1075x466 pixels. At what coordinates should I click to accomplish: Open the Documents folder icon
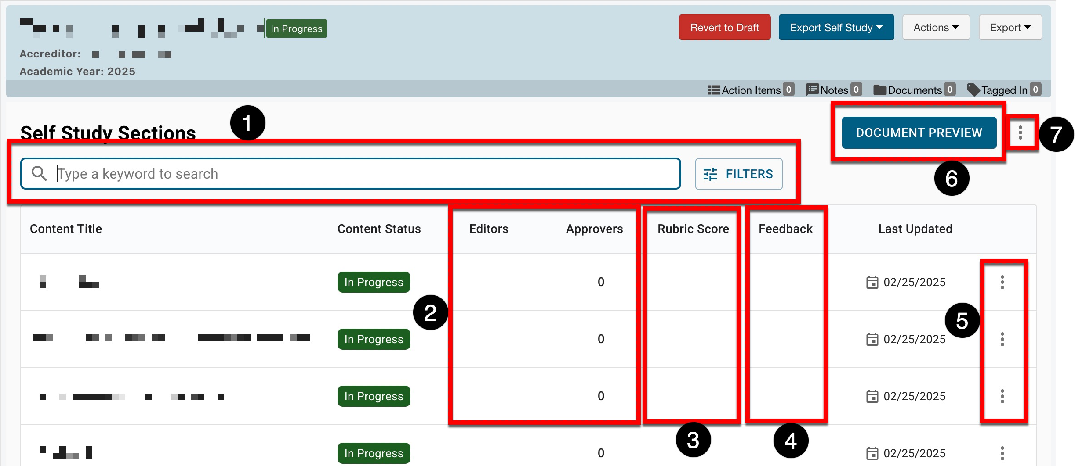[x=880, y=90]
